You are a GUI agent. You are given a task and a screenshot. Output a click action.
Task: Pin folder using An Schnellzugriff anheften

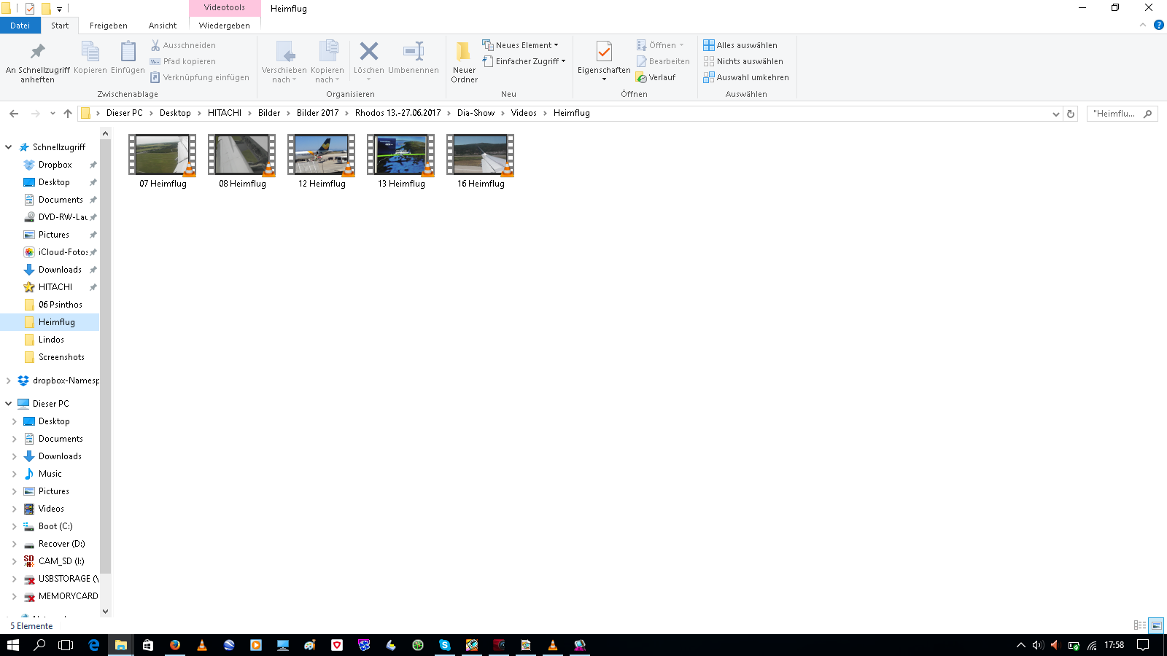(37, 62)
